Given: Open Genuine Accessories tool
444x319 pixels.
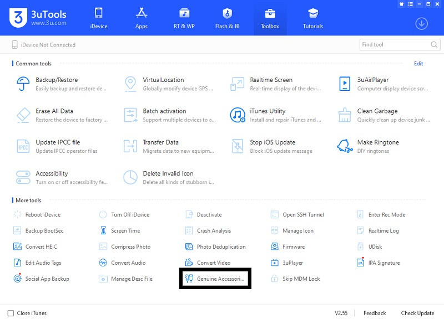Looking at the screenshot, I should (215, 279).
